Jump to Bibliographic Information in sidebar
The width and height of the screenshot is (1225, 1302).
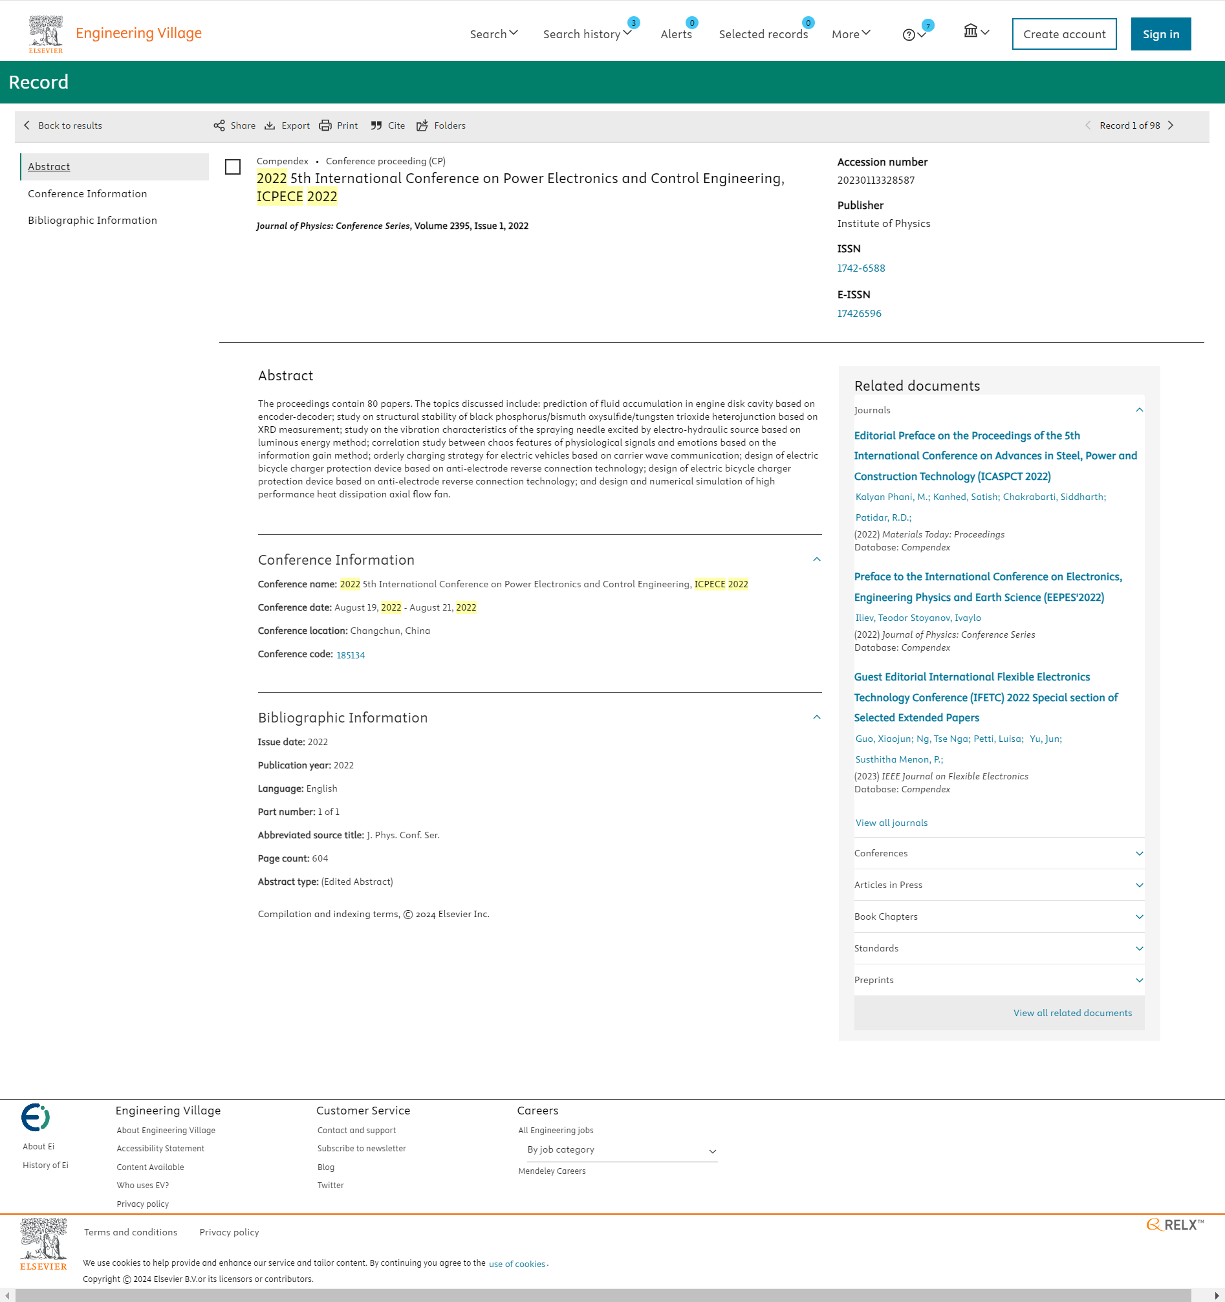pos(92,220)
